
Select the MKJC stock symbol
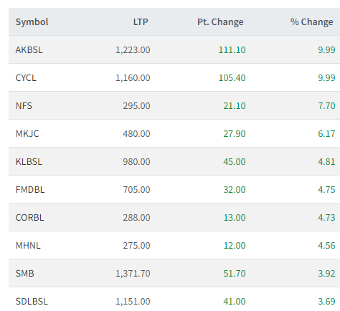27,134
